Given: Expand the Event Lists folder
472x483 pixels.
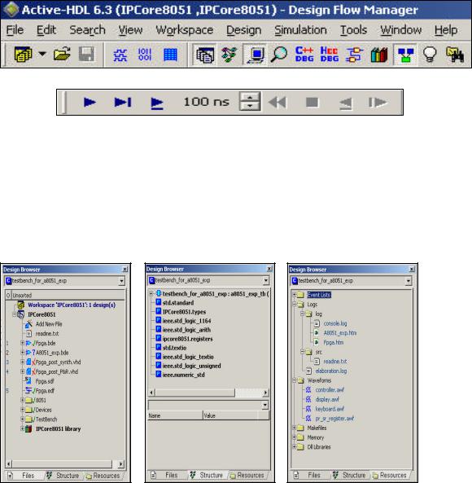Looking at the screenshot, I should point(294,295).
